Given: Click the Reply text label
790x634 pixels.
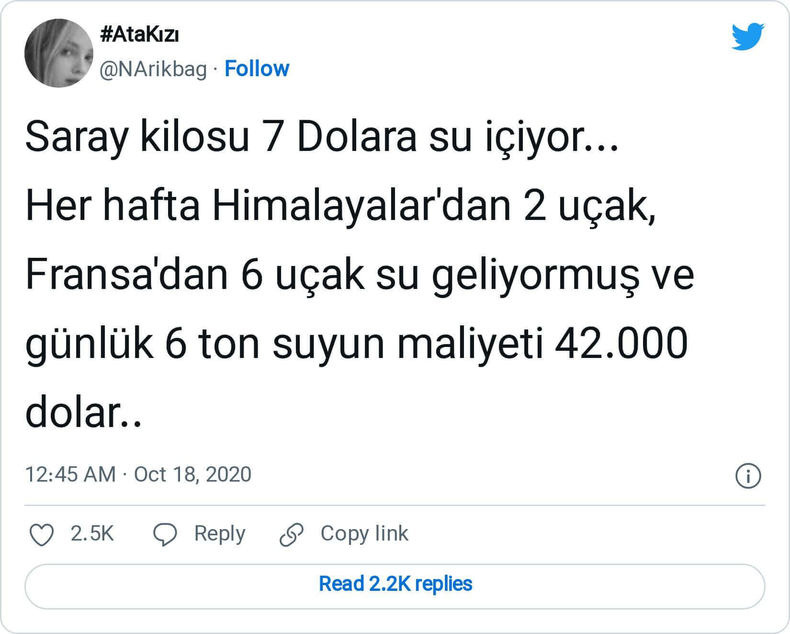Looking at the screenshot, I should tap(219, 533).
